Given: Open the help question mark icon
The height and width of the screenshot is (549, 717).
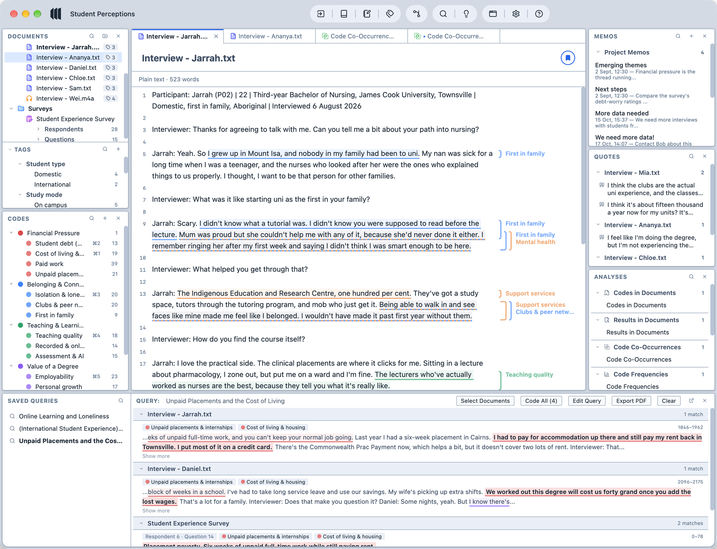Looking at the screenshot, I should (x=539, y=14).
